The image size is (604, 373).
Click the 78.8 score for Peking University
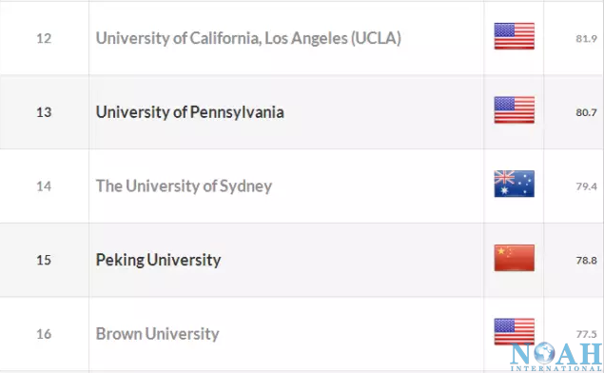point(586,261)
